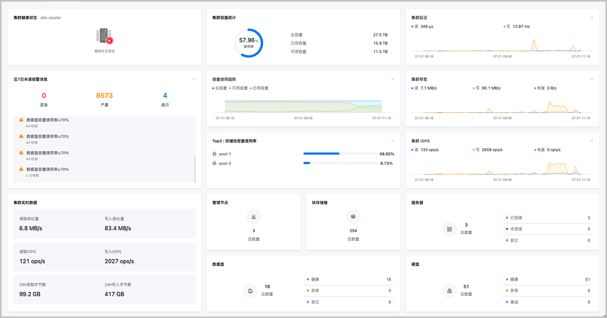Click the server total count icon
Screen dimensions: 607x318
pyautogui.click(x=449, y=229)
